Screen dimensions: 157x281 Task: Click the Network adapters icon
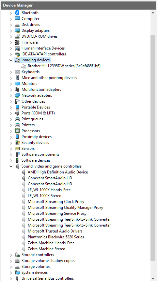coord(17,95)
